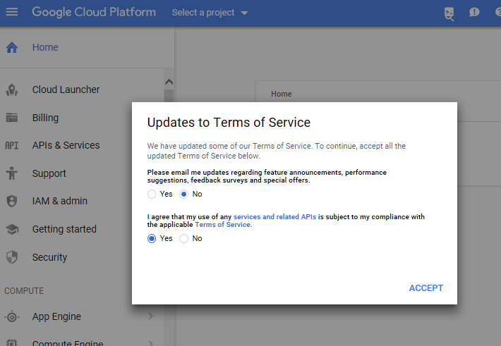Click the Cloud Launcher rocket icon
The width and height of the screenshot is (501, 346).
(x=12, y=89)
